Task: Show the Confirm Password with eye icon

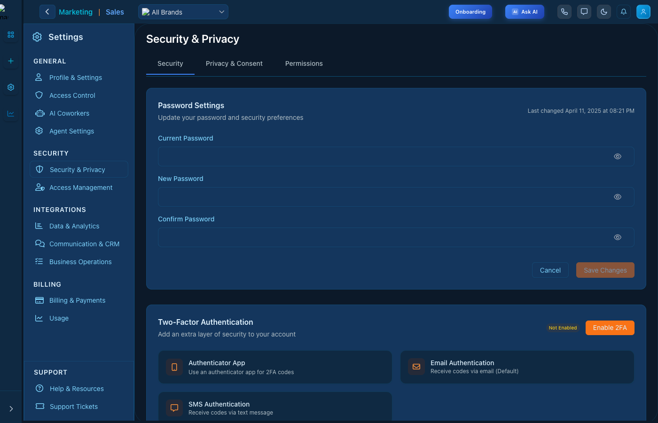Action: (618, 237)
